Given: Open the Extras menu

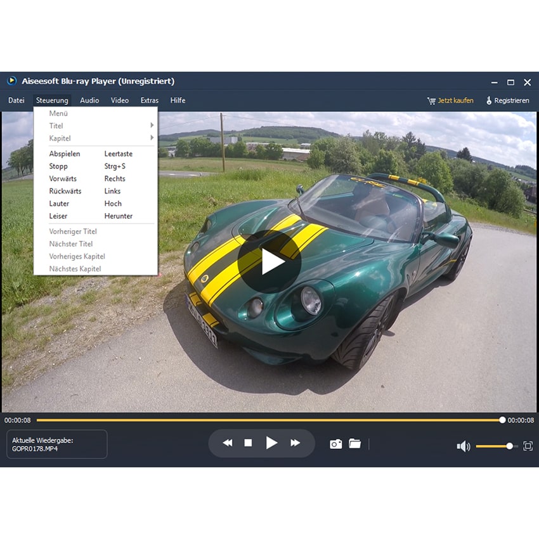Looking at the screenshot, I should (150, 100).
